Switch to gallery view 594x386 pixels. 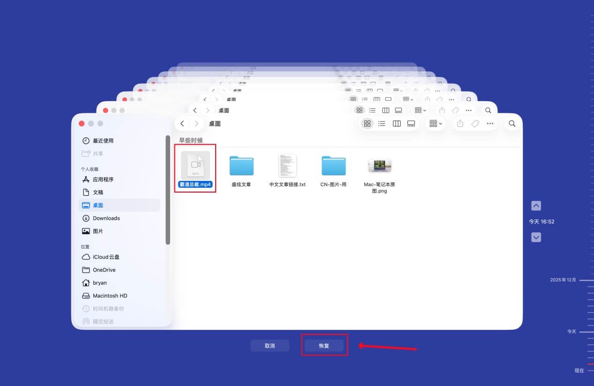(x=411, y=124)
